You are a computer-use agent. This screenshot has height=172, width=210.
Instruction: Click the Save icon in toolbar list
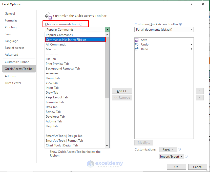[137, 40]
